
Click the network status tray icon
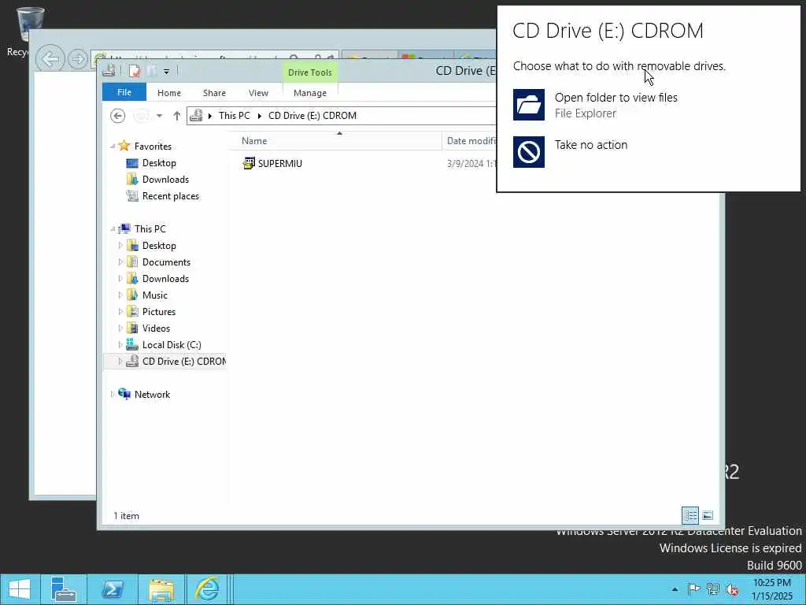[x=712, y=589]
